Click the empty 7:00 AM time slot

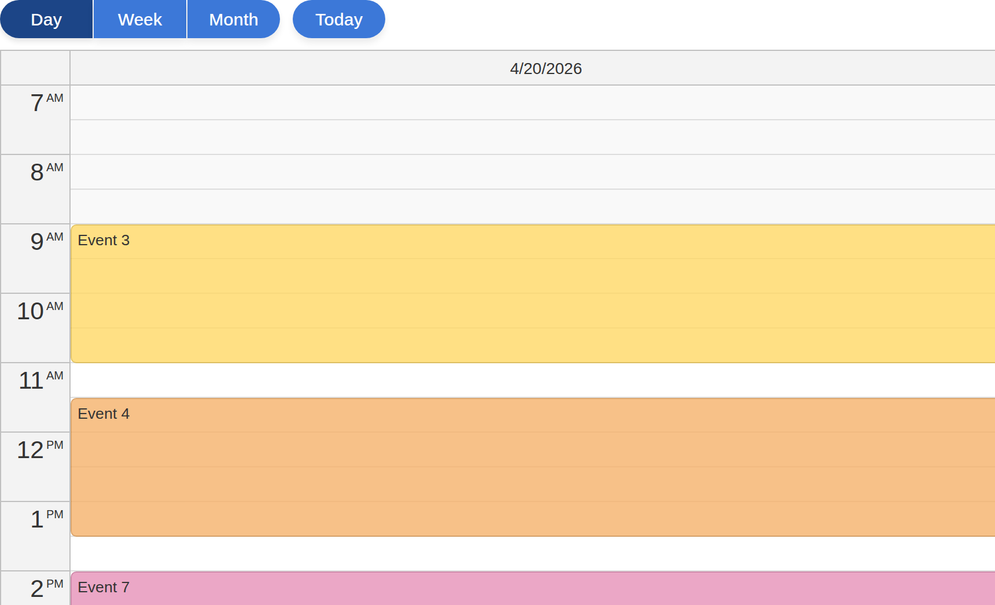coord(533,103)
